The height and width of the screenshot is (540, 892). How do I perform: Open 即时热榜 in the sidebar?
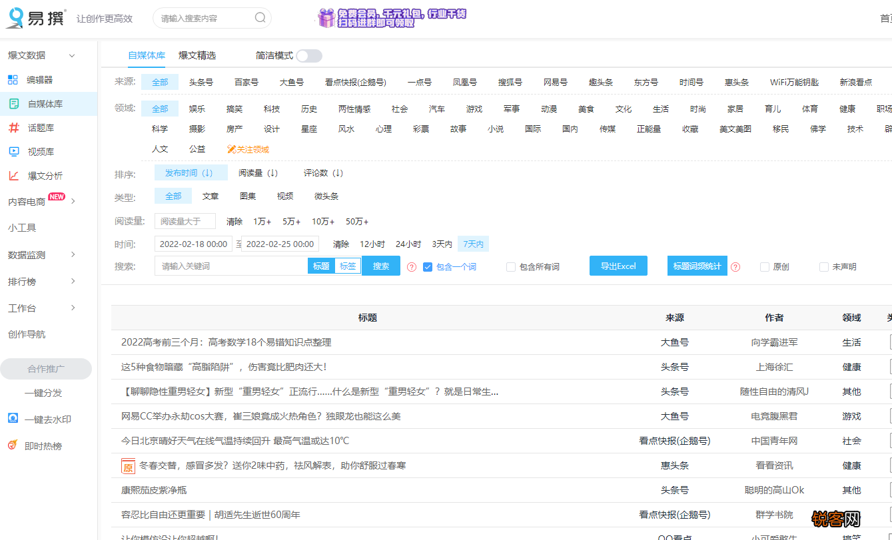coord(35,446)
